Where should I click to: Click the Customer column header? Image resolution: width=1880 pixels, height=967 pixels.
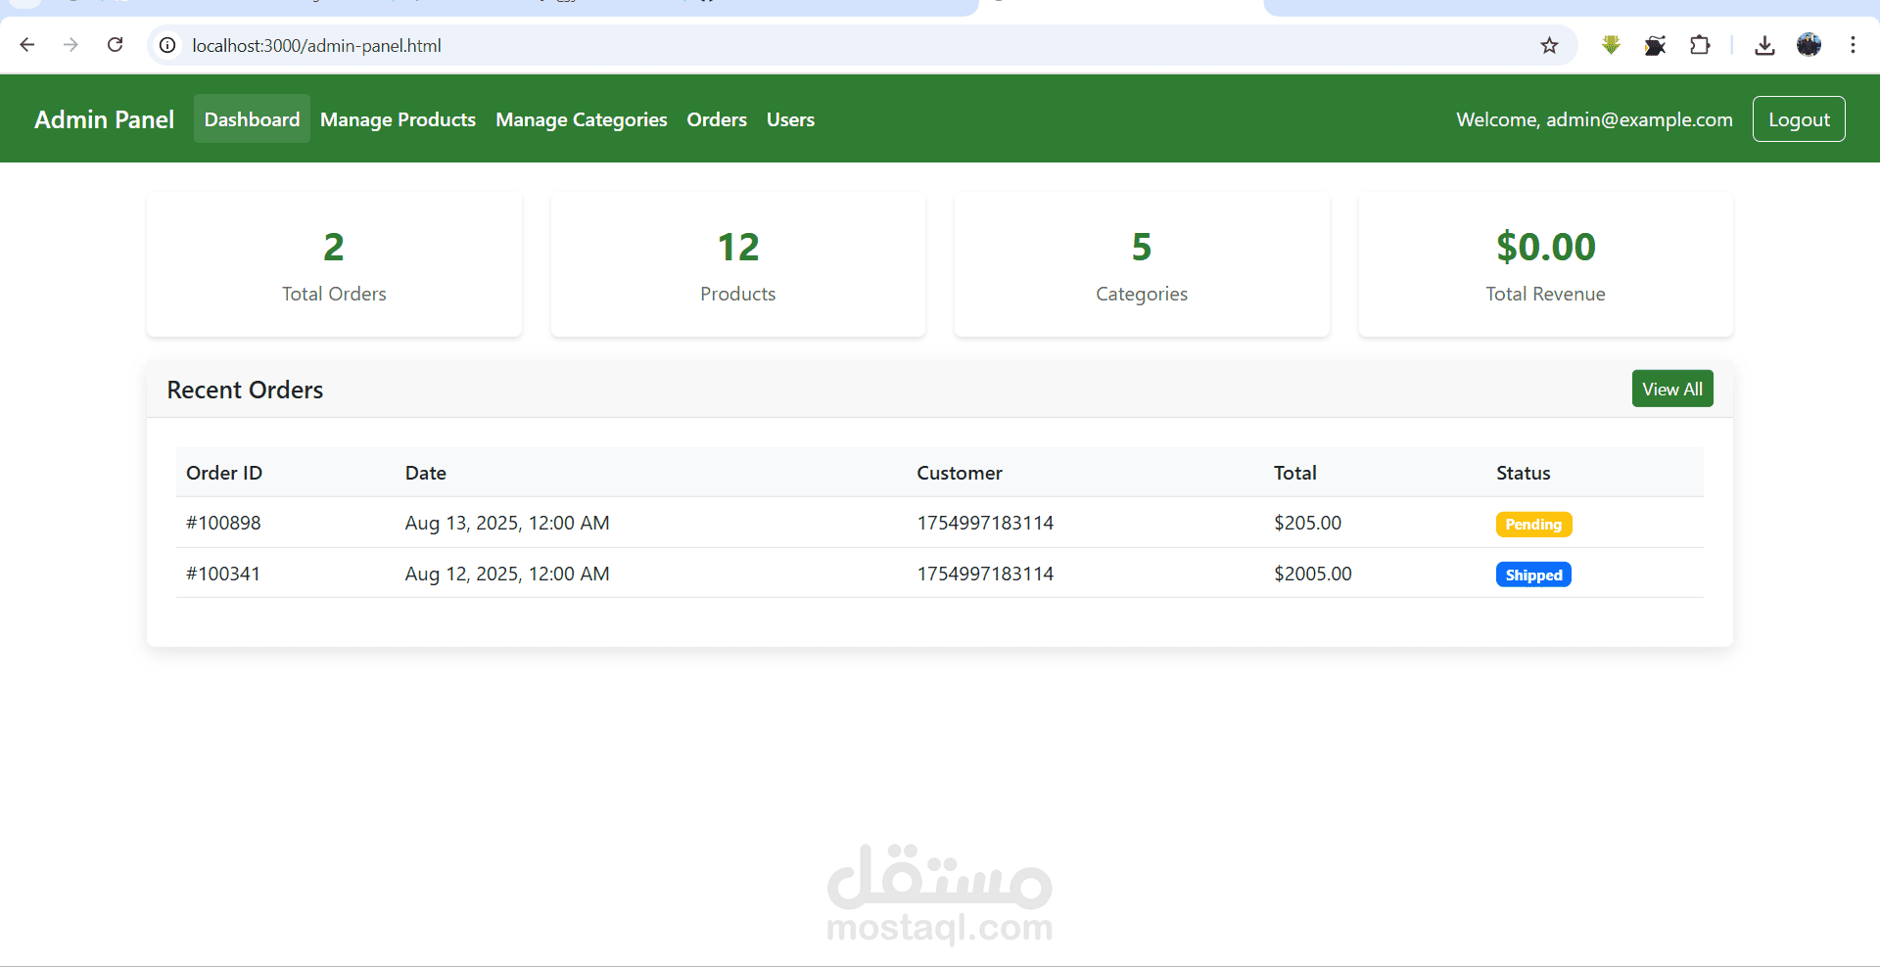pos(960,473)
